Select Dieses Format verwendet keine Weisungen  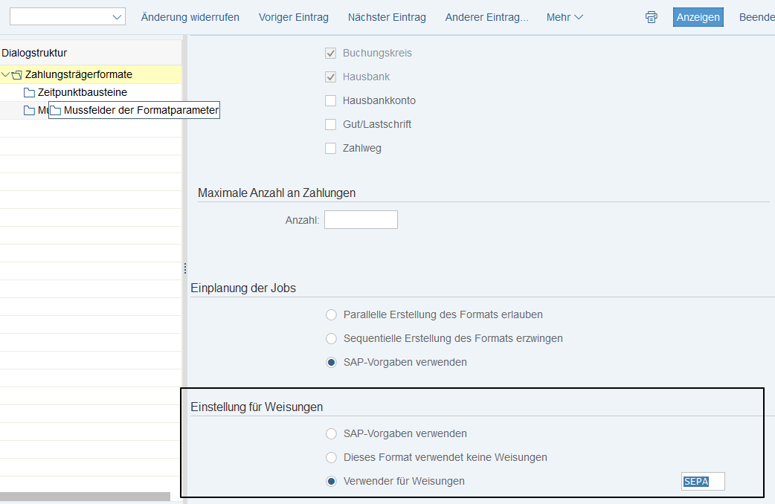[332, 457]
